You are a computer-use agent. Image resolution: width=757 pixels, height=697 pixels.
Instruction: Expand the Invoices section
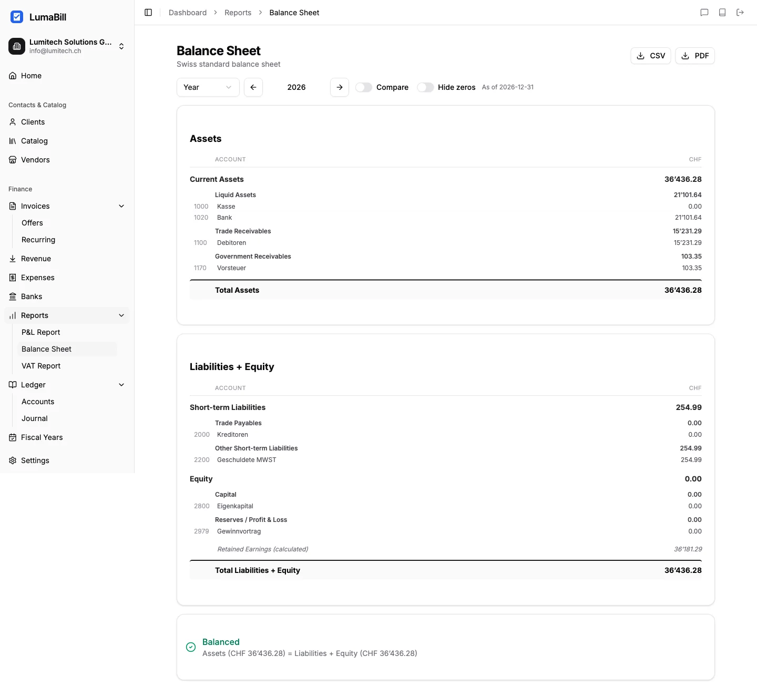(x=121, y=206)
